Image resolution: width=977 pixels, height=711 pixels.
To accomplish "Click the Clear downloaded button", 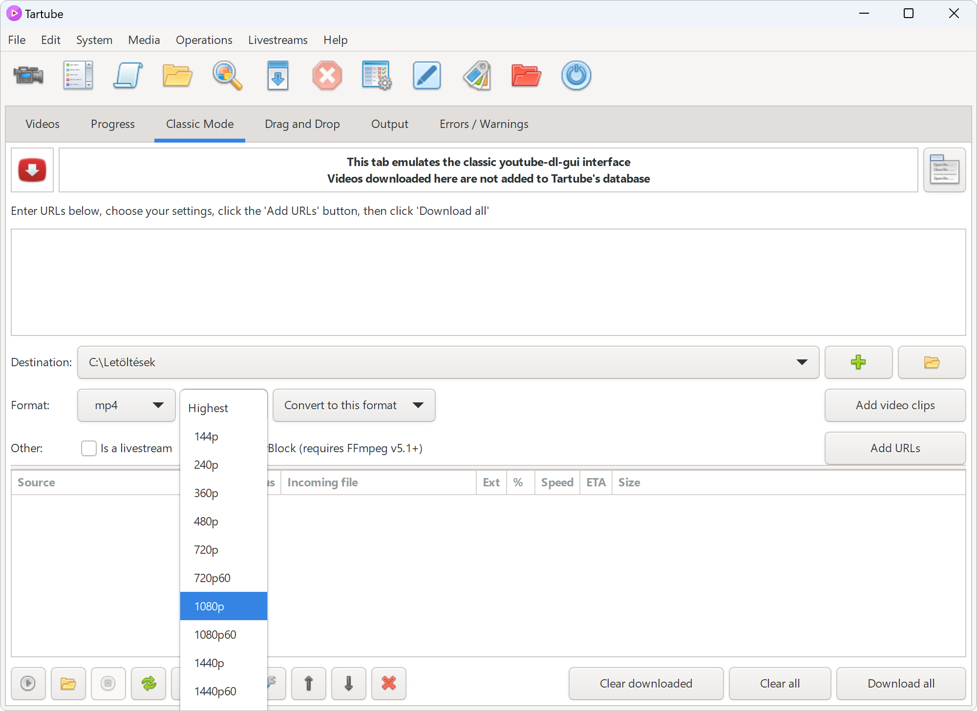I will click(x=646, y=683).
